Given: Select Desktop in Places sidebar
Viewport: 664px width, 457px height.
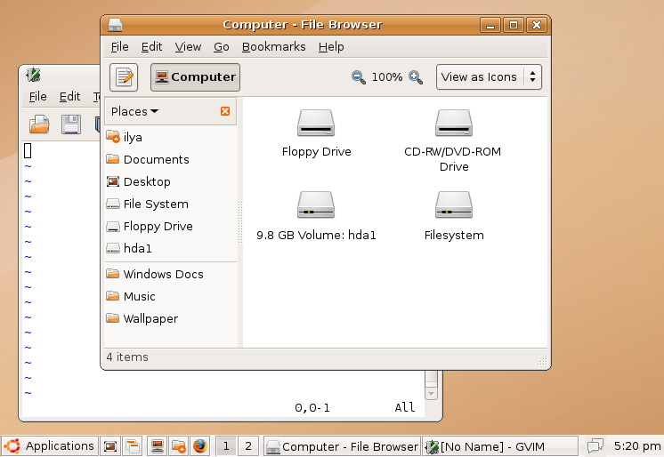Looking at the screenshot, I should coord(170,182).
